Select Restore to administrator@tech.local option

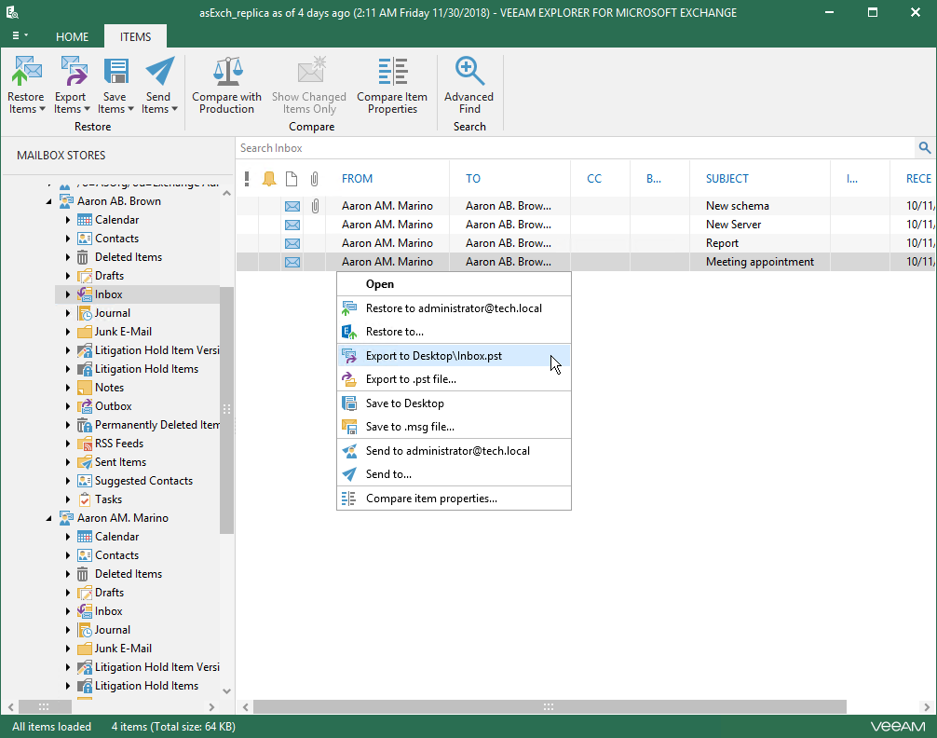click(453, 308)
